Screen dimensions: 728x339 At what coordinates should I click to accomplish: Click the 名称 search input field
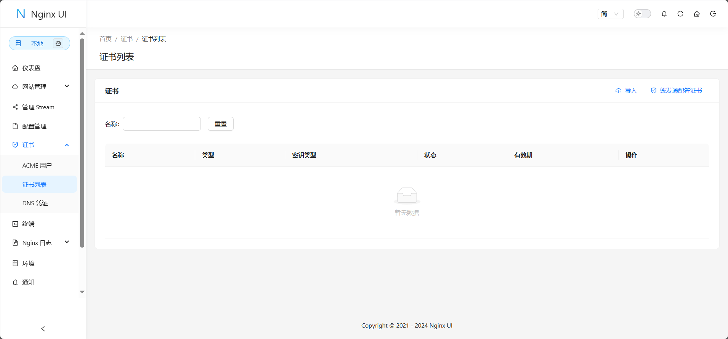coord(162,124)
